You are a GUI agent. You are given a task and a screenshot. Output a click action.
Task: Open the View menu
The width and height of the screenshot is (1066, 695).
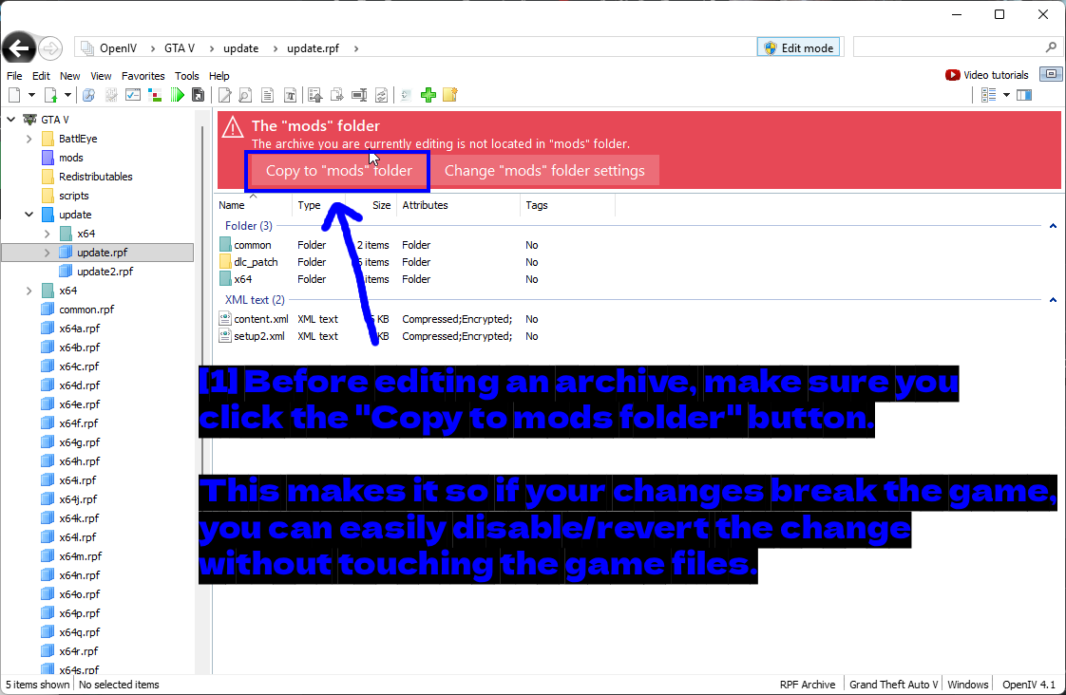click(x=101, y=76)
